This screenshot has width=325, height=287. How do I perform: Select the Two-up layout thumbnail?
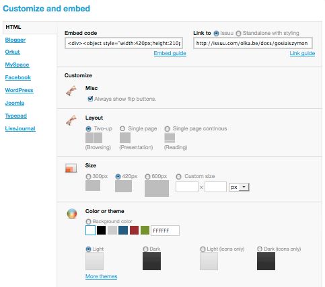(x=94, y=138)
